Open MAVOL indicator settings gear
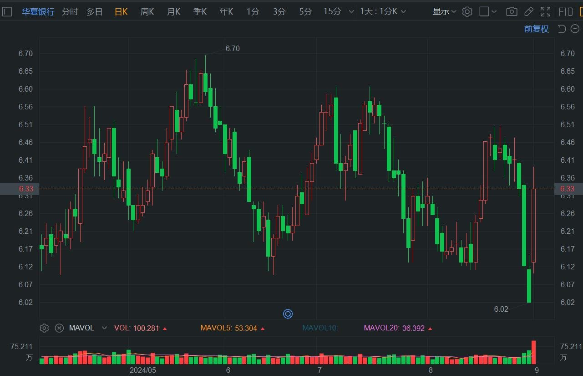This screenshot has width=583, height=376. (x=44, y=328)
